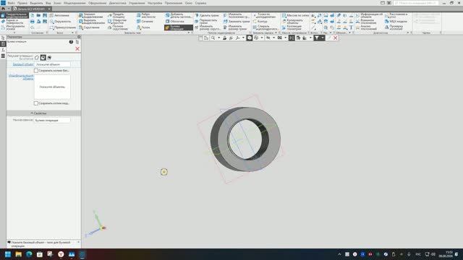Run Проверка коллизий collision check
Image resolution: width=463 pixels, height=260 pixels.
[x=394, y=27]
